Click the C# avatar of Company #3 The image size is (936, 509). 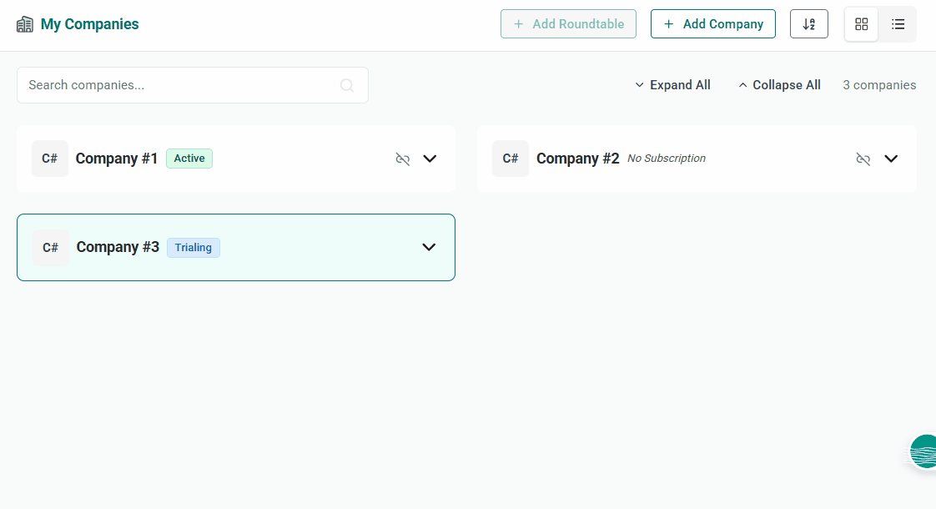(x=51, y=247)
